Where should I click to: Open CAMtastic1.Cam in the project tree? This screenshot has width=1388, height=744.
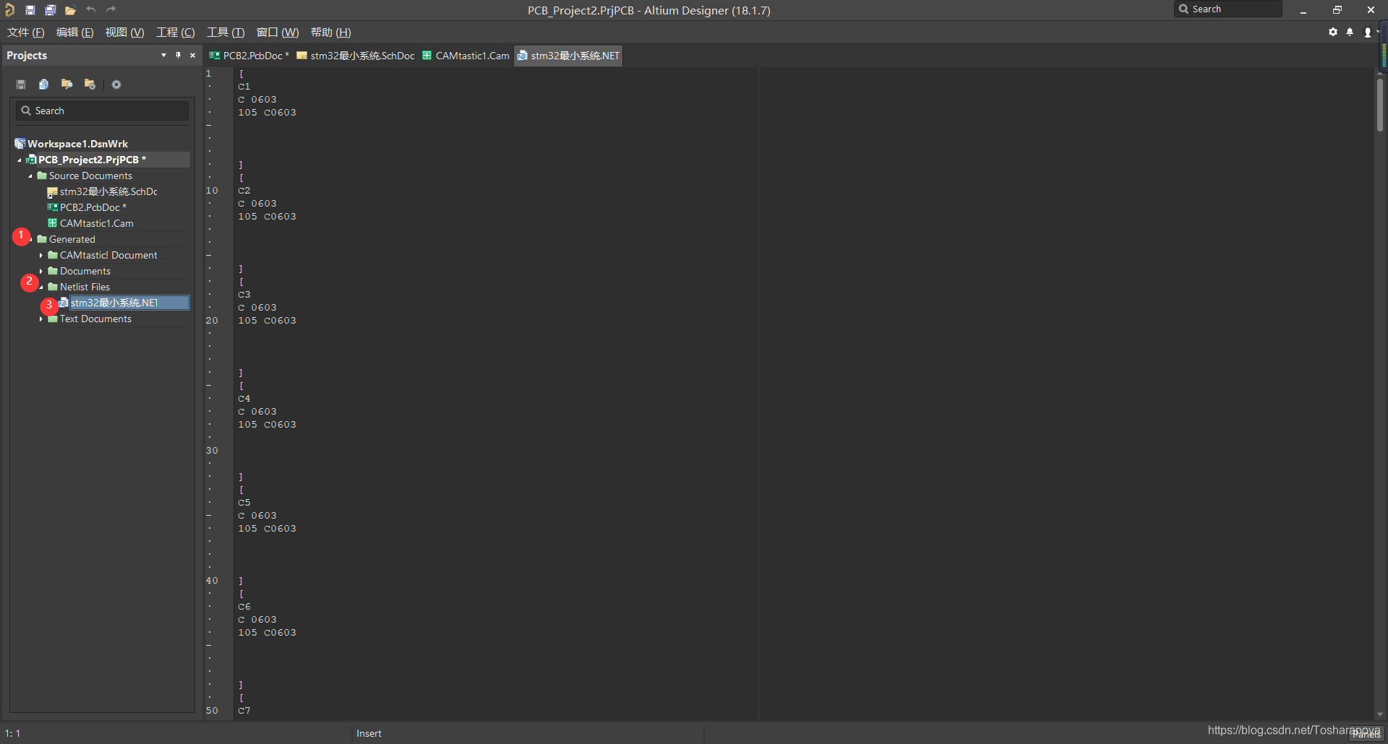click(x=96, y=223)
